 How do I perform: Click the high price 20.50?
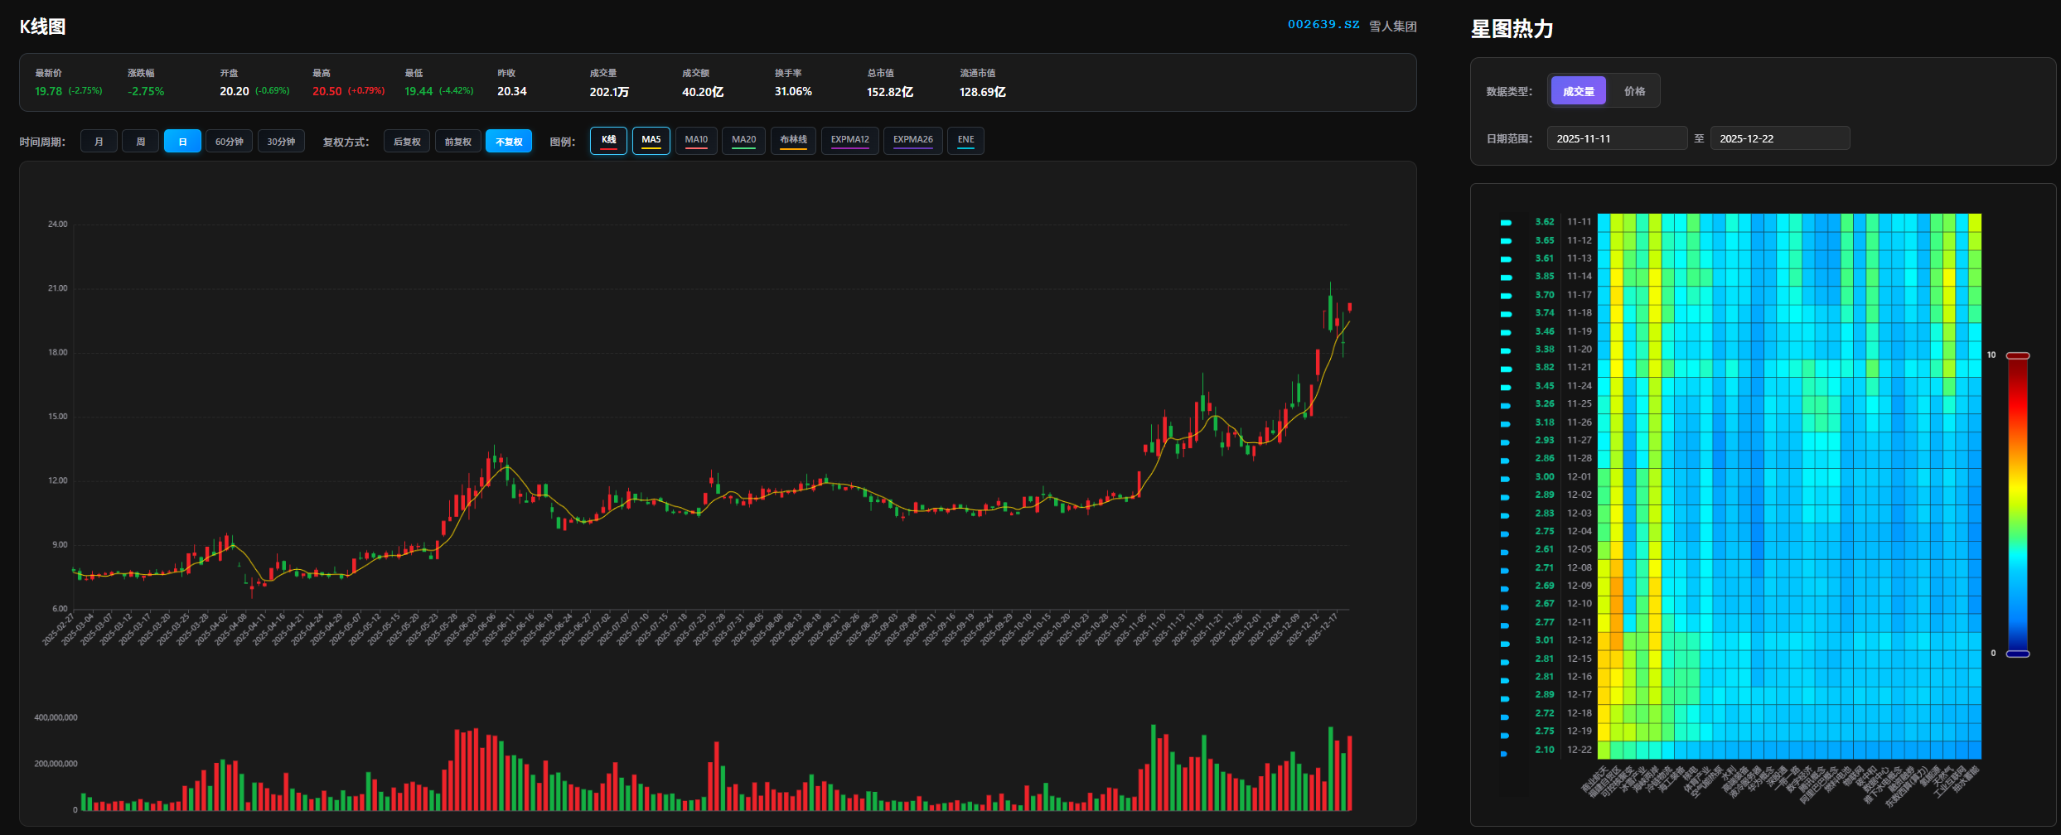(x=327, y=91)
